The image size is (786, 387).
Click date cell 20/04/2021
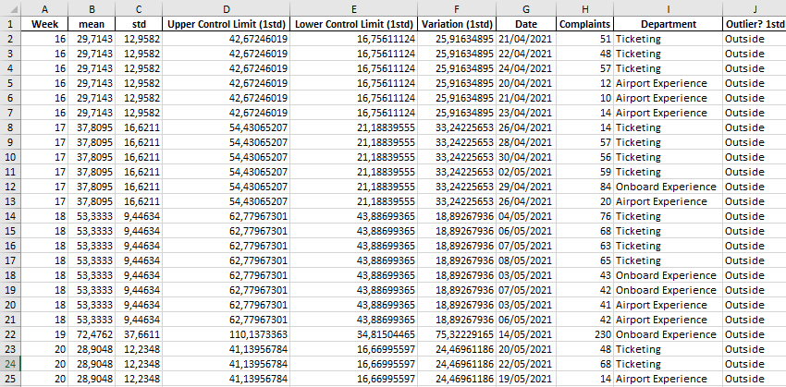[x=526, y=83]
